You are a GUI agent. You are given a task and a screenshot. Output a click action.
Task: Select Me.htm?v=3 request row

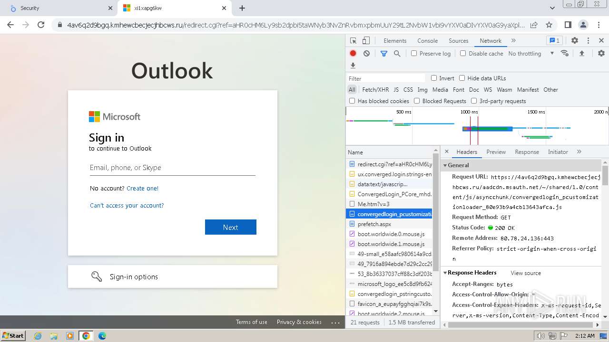click(389, 204)
